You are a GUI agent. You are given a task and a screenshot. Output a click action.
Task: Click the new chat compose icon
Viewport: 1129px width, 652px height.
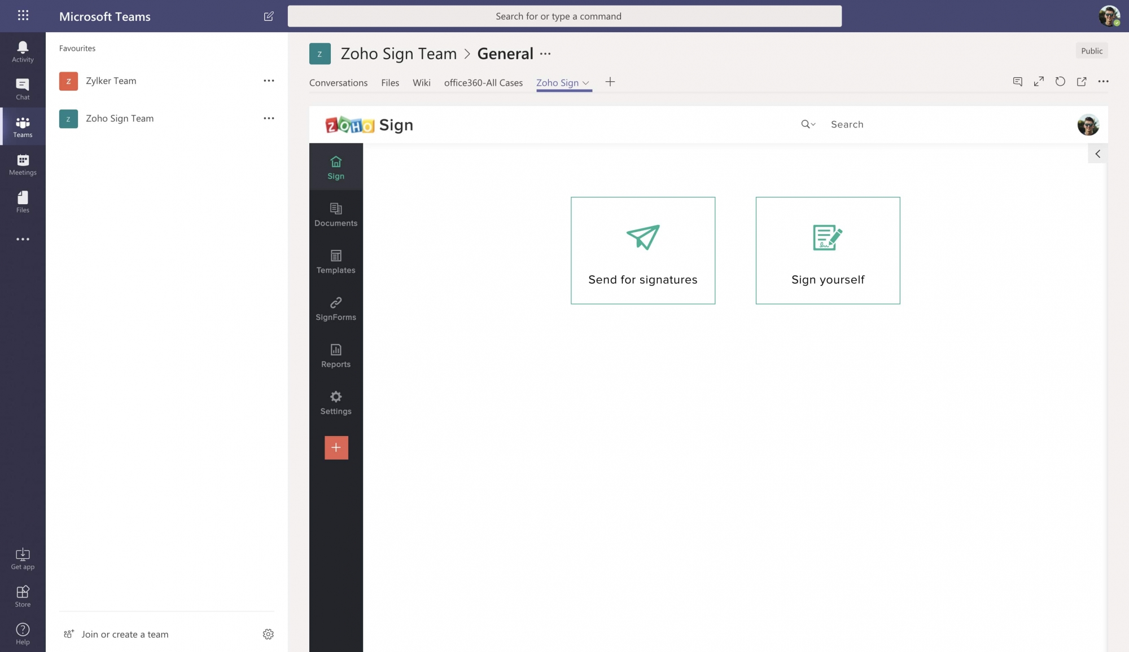pyautogui.click(x=269, y=16)
